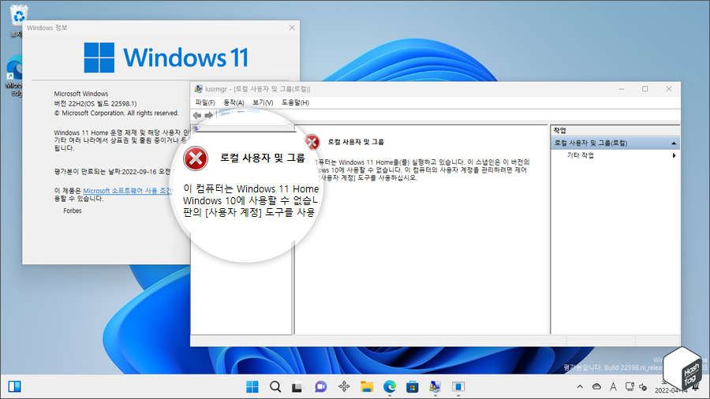710x399 pixels.
Task: Close the lusrmgr window
Action: (669, 89)
